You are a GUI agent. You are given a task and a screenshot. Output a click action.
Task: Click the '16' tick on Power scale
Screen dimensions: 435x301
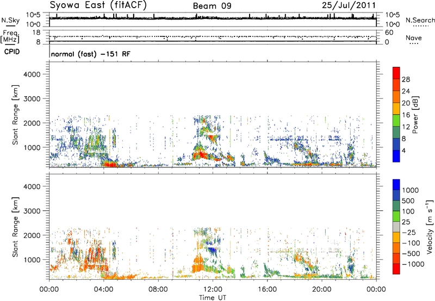[x=406, y=115]
